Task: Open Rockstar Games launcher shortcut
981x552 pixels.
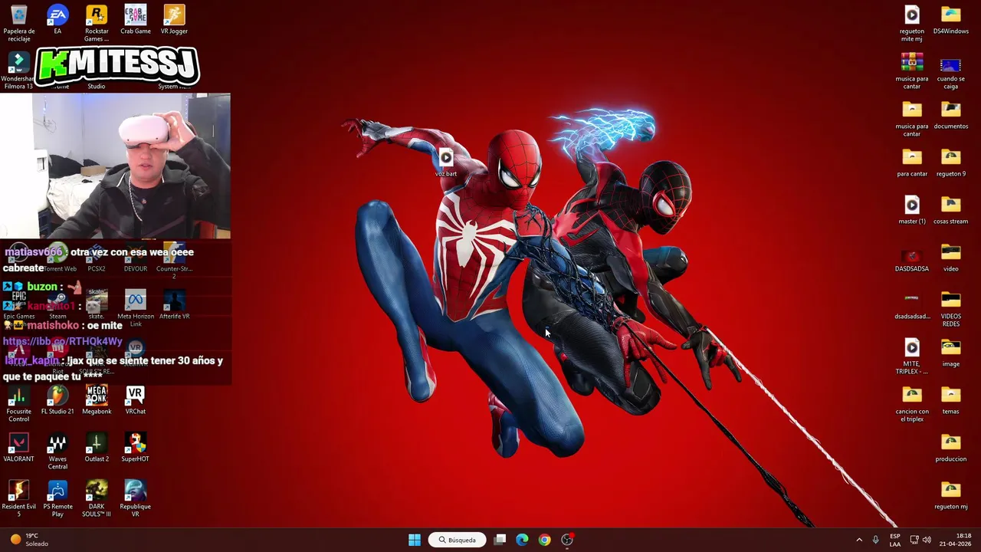Action: 97,23
